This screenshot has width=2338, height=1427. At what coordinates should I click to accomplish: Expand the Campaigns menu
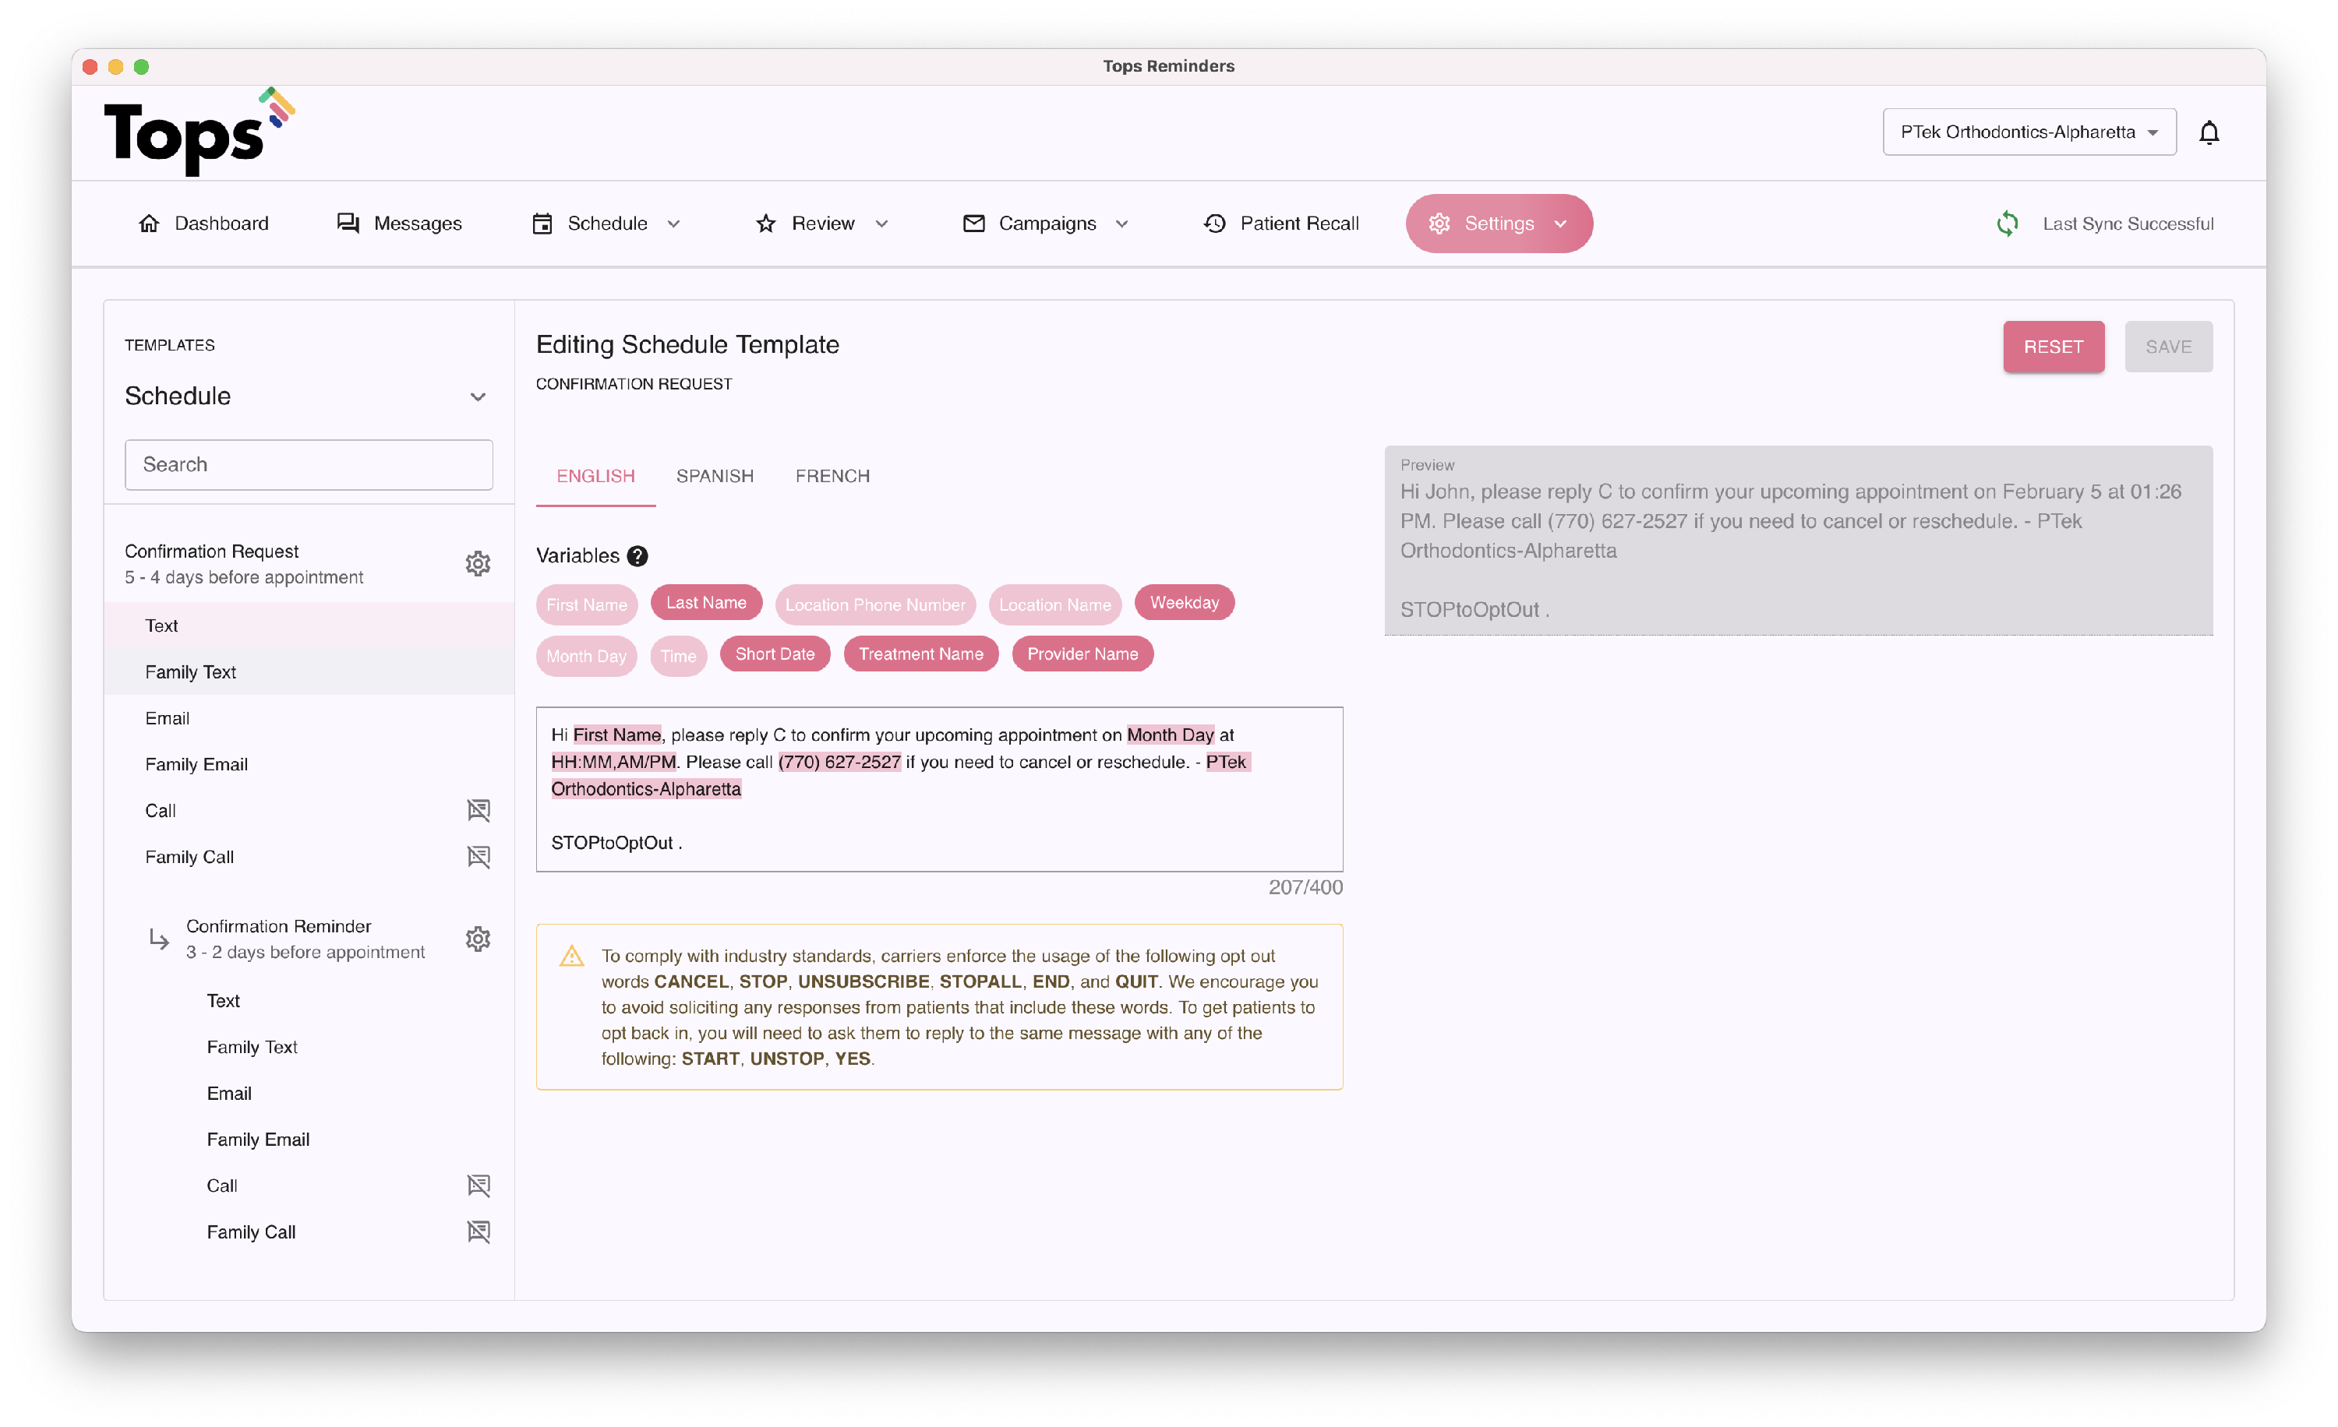pyautogui.click(x=1046, y=224)
